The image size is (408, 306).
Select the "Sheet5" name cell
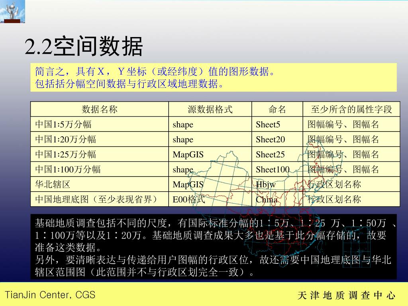[277, 124]
